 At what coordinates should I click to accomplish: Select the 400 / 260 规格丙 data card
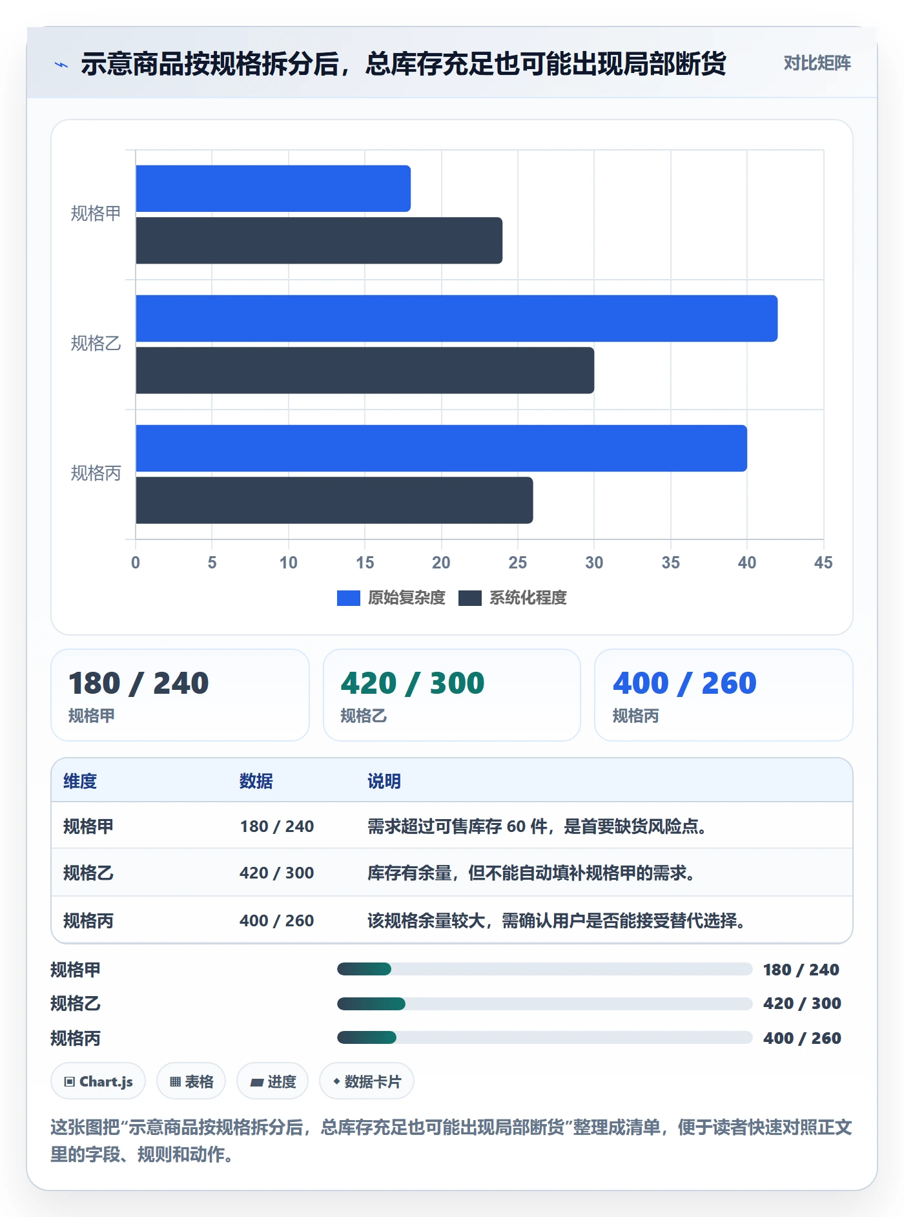click(724, 695)
